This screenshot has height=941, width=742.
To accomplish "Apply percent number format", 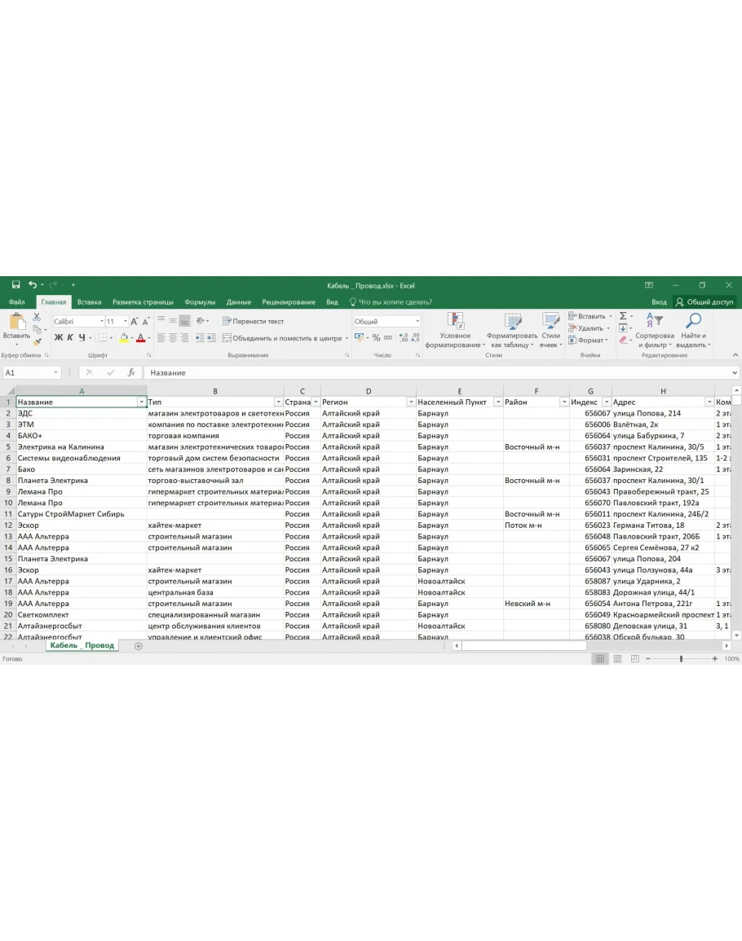I will [376, 338].
